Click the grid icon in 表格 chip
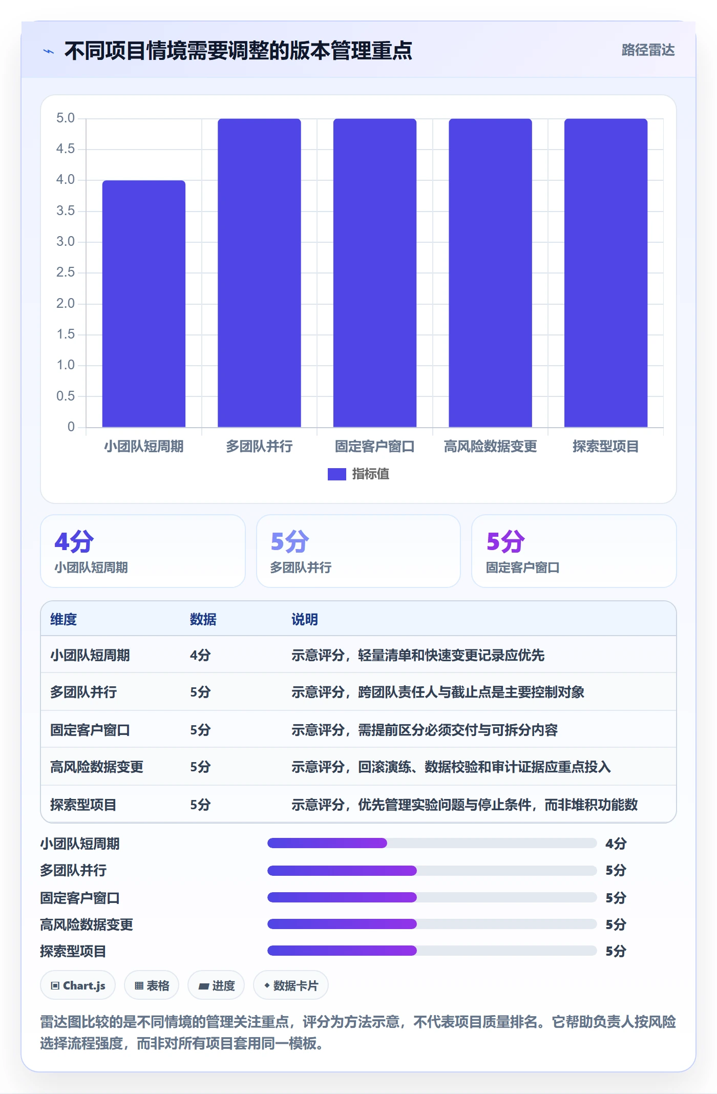 click(139, 986)
